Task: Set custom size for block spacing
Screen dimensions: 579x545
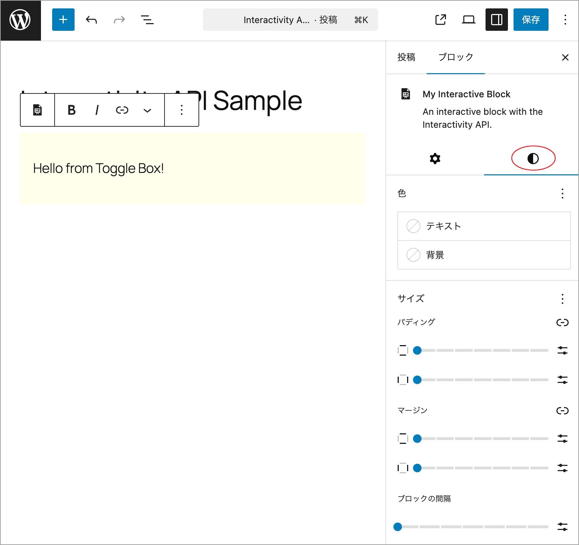Action: click(x=563, y=527)
